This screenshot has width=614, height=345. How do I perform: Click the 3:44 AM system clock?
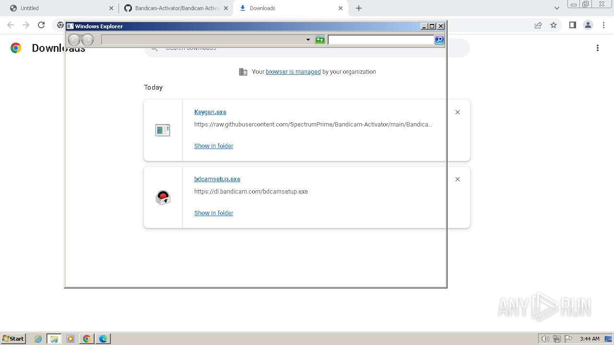click(590, 339)
